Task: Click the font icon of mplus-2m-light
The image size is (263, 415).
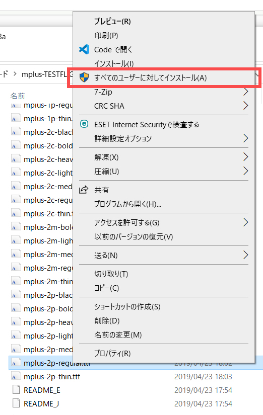Action: point(16,241)
